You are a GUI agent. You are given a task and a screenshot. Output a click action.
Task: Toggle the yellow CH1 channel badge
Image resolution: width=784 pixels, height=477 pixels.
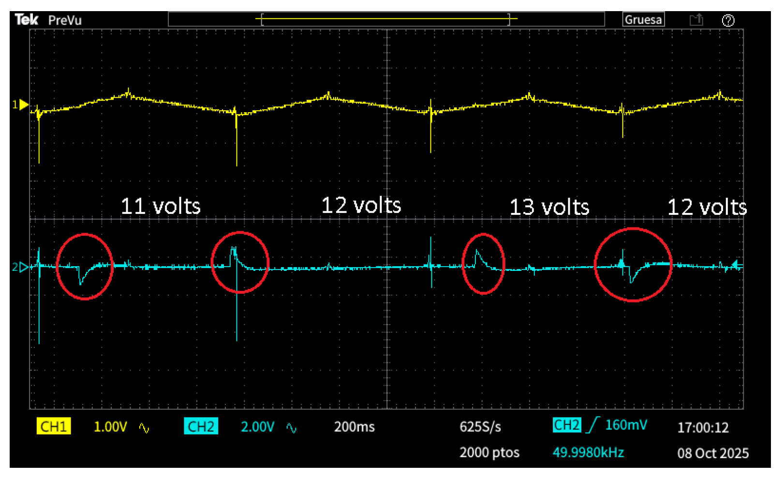tap(54, 427)
